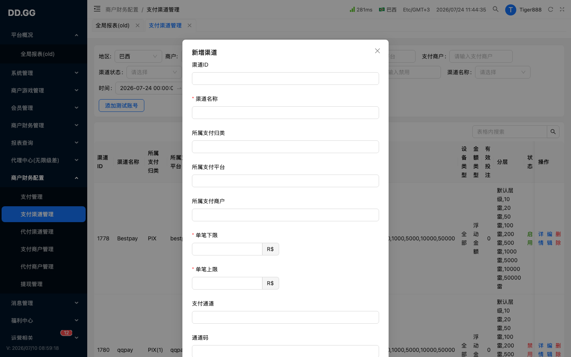Screen dimensions: 571x357
Task: Open the 渠道状态 dropdown
Action: coord(154,72)
